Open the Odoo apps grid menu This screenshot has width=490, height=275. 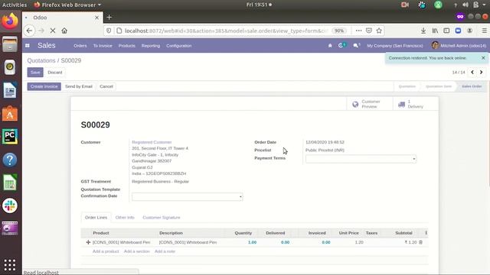pyautogui.click(x=28, y=46)
